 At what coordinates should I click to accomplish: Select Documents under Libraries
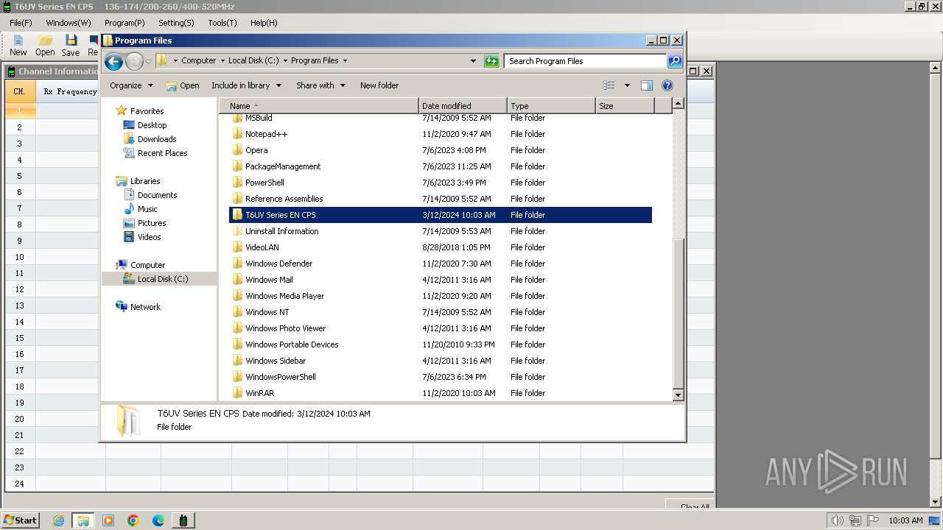(x=157, y=195)
